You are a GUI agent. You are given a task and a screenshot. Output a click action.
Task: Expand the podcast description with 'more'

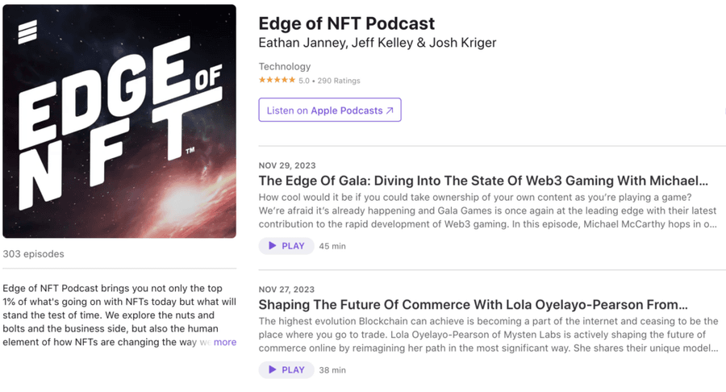pyautogui.click(x=225, y=342)
